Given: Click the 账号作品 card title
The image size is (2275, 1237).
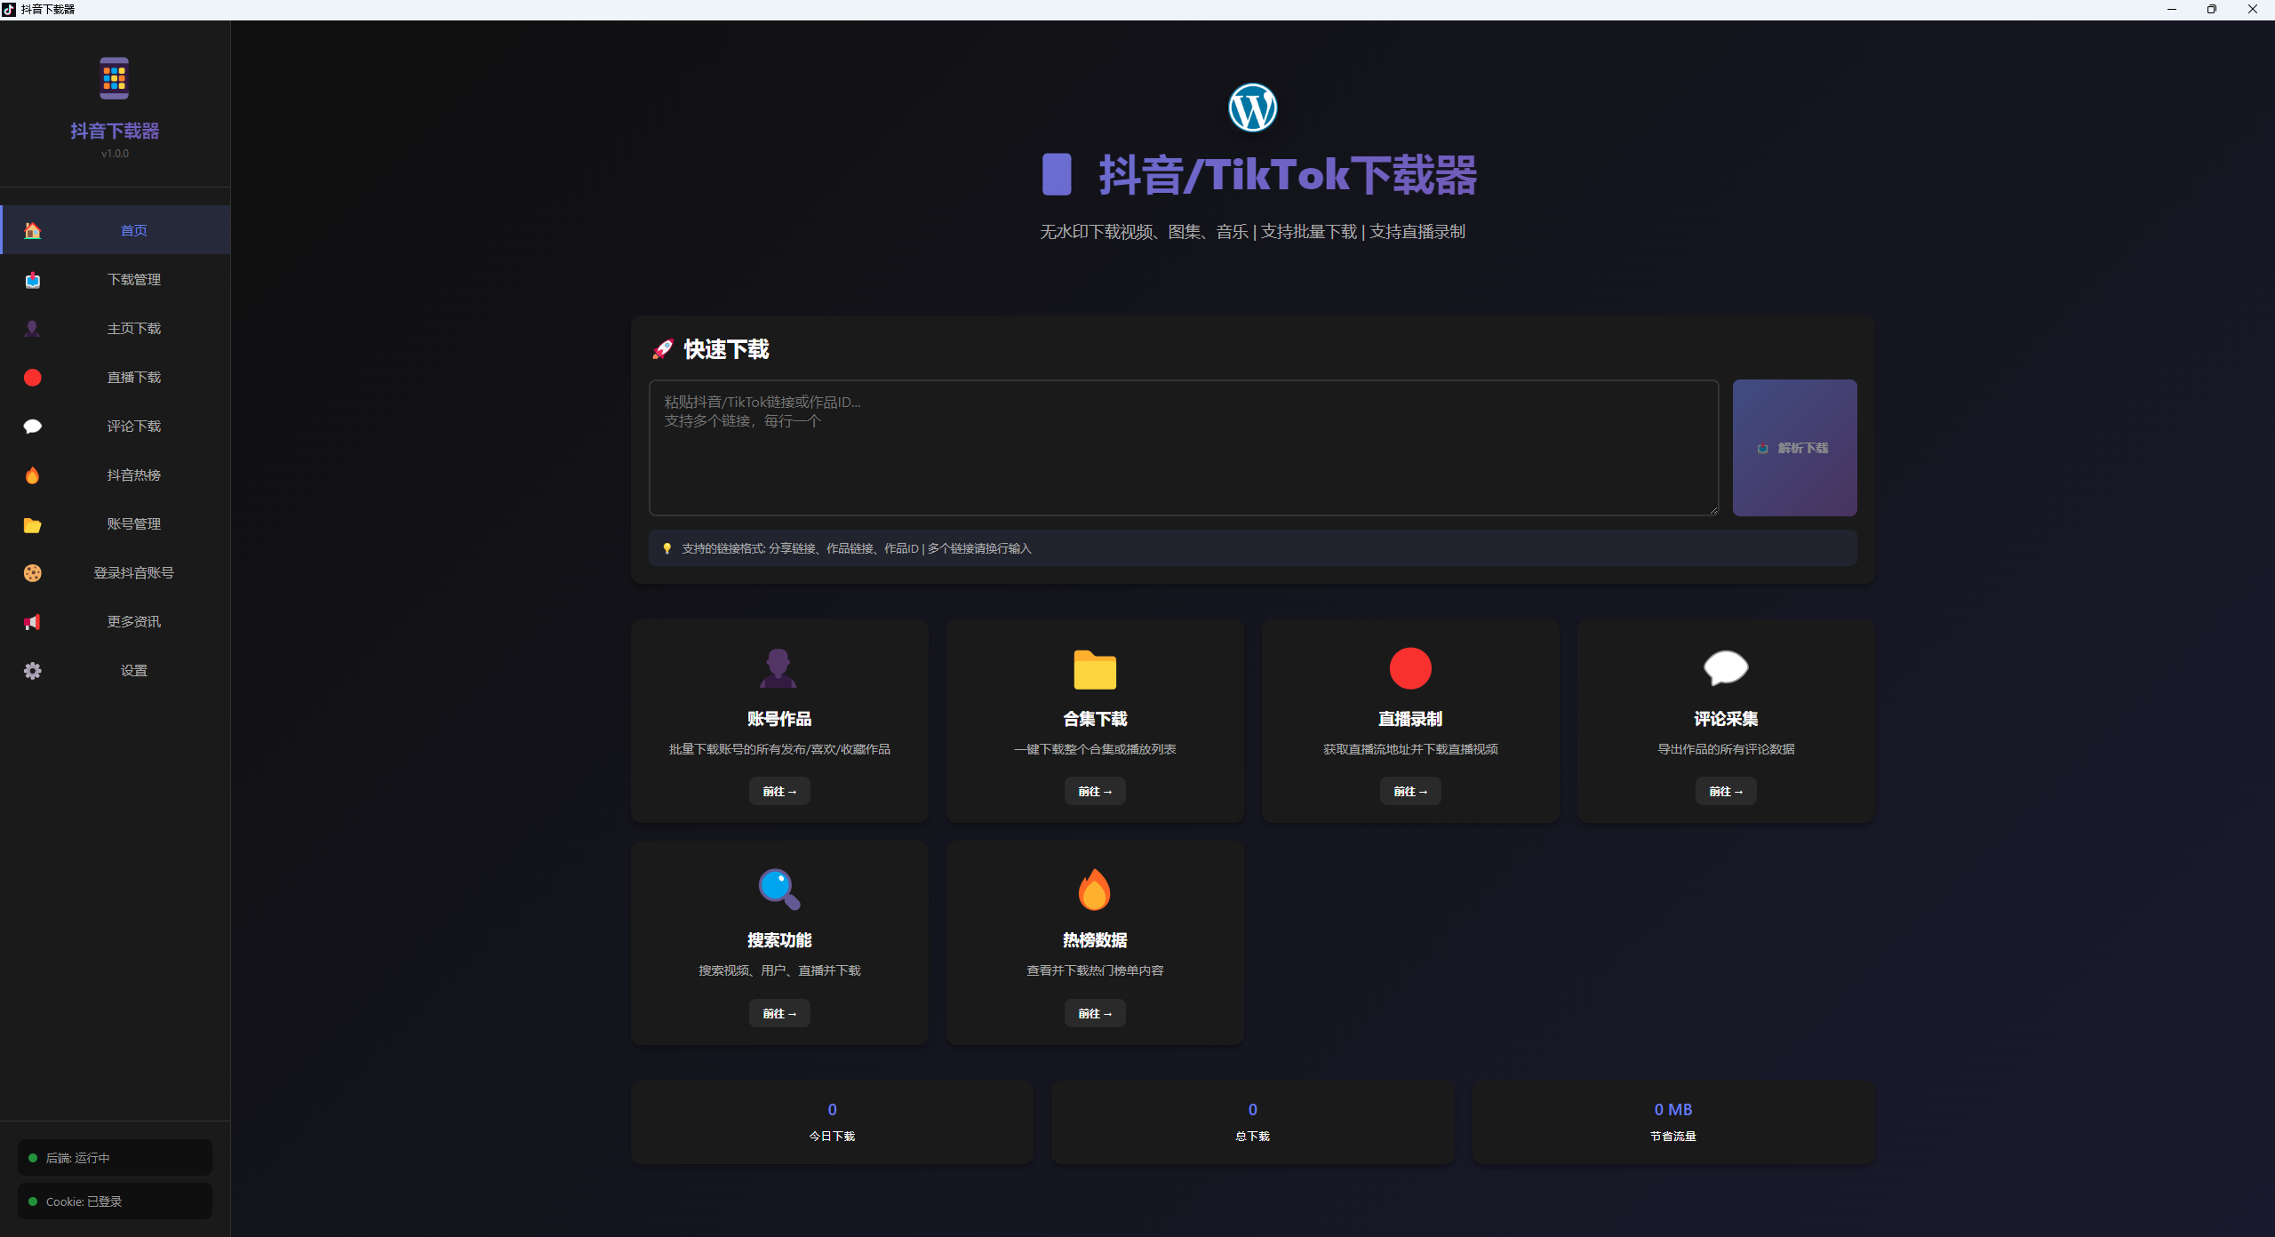Looking at the screenshot, I should [x=779, y=719].
